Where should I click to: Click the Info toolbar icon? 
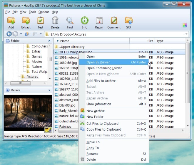tap(84, 22)
